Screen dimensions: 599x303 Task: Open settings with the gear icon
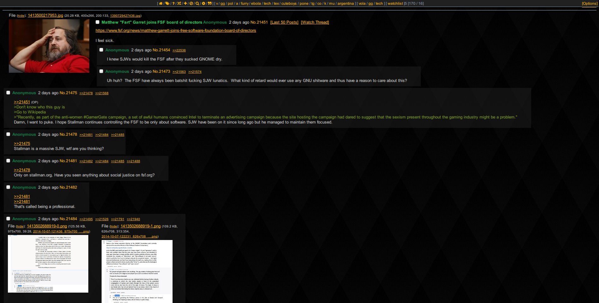203,3
